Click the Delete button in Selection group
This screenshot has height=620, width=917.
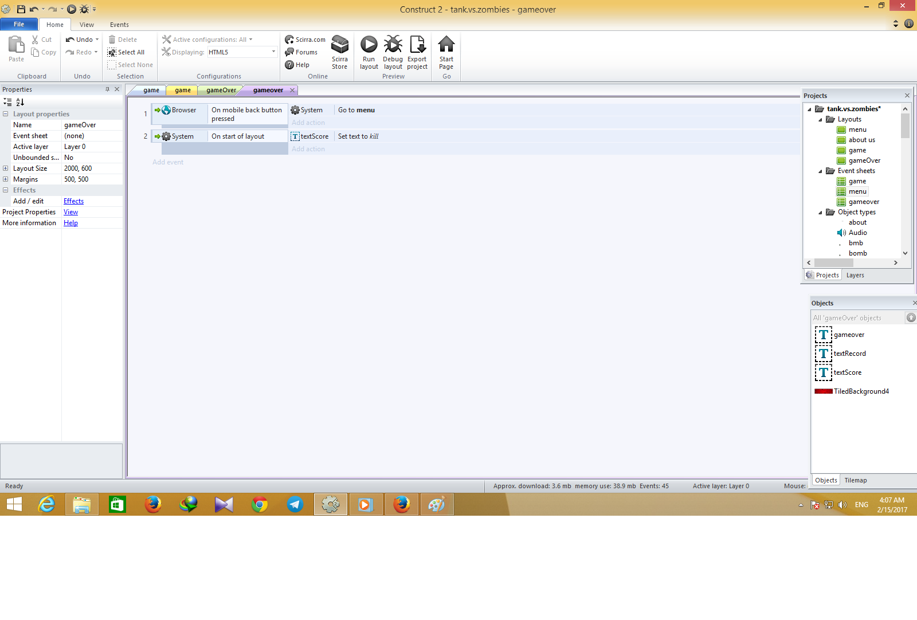[x=123, y=40]
